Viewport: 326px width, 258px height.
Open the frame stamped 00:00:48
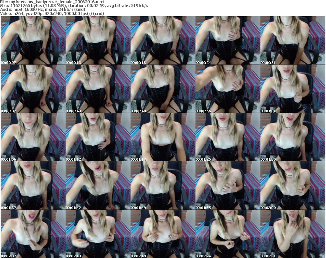pyautogui.click(x=163, y=89)
